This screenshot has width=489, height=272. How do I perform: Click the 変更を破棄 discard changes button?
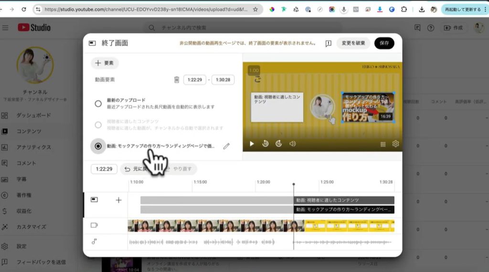[353, 43]
